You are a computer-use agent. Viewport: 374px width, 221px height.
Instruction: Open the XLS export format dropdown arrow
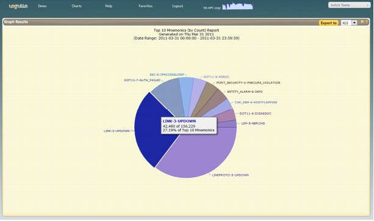coord(354,23)
